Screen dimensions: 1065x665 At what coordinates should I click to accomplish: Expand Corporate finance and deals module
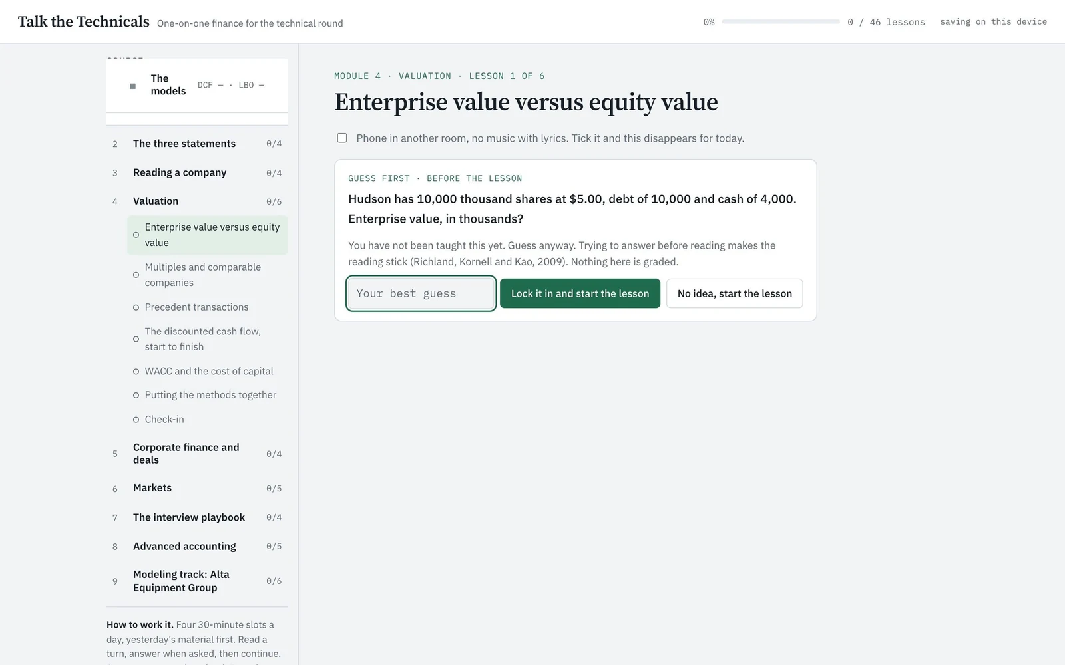(197, 454)
